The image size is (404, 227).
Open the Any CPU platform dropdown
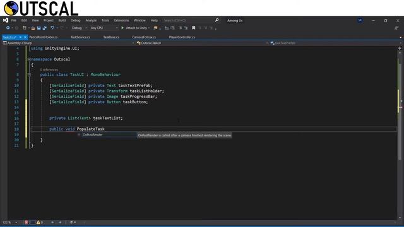(104, 28)
